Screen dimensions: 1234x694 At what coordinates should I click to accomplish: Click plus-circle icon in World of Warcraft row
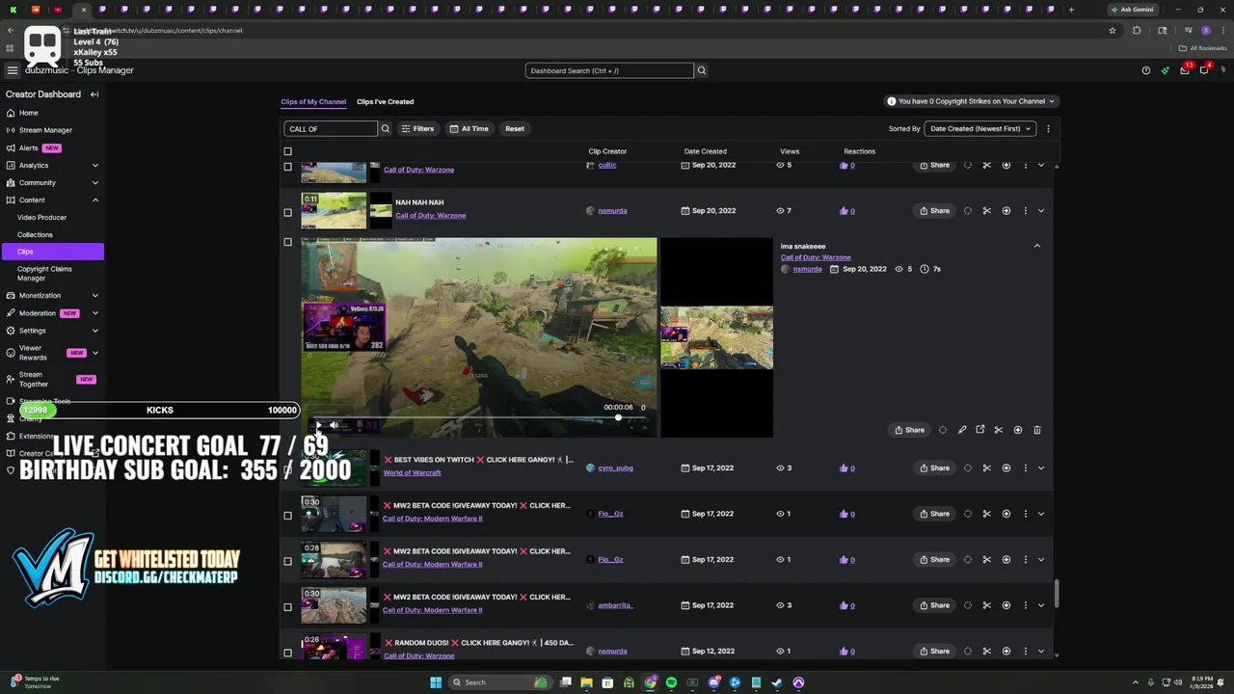pyautogui.click(x=1006, y=468)
